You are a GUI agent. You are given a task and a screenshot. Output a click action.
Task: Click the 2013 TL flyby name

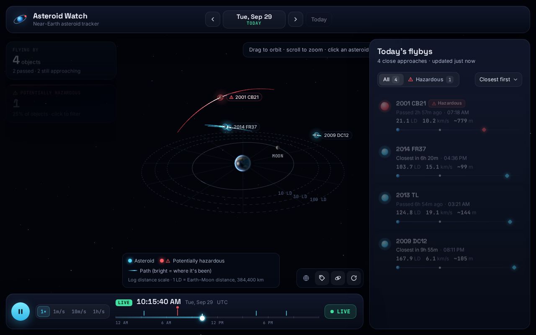pos(407,195)
